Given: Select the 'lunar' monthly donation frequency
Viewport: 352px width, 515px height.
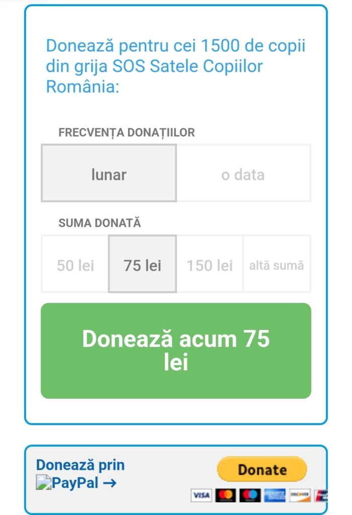Looking at the screenshot, I should [x=109, y=174].
